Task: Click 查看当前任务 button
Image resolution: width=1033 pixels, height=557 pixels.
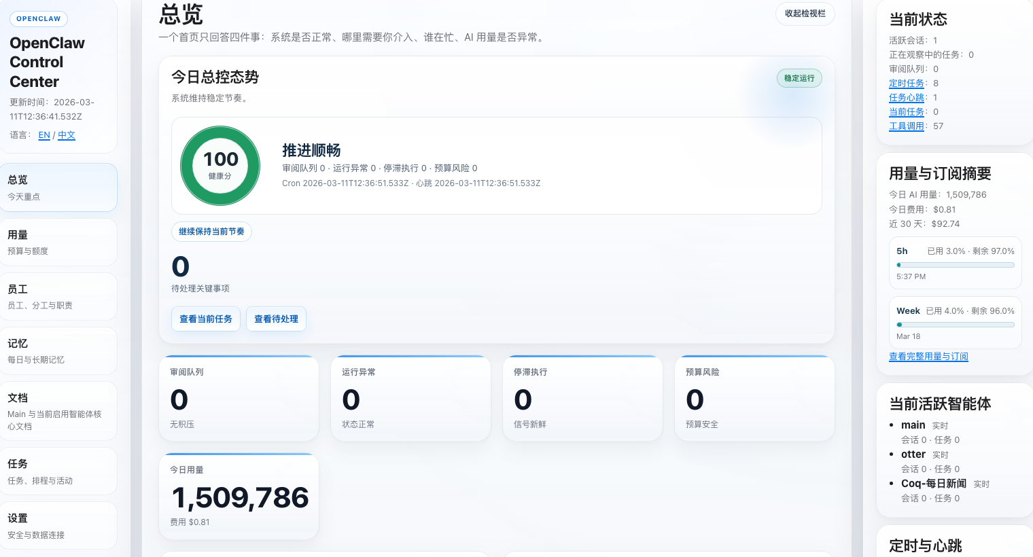Action: tap(206, 319)
